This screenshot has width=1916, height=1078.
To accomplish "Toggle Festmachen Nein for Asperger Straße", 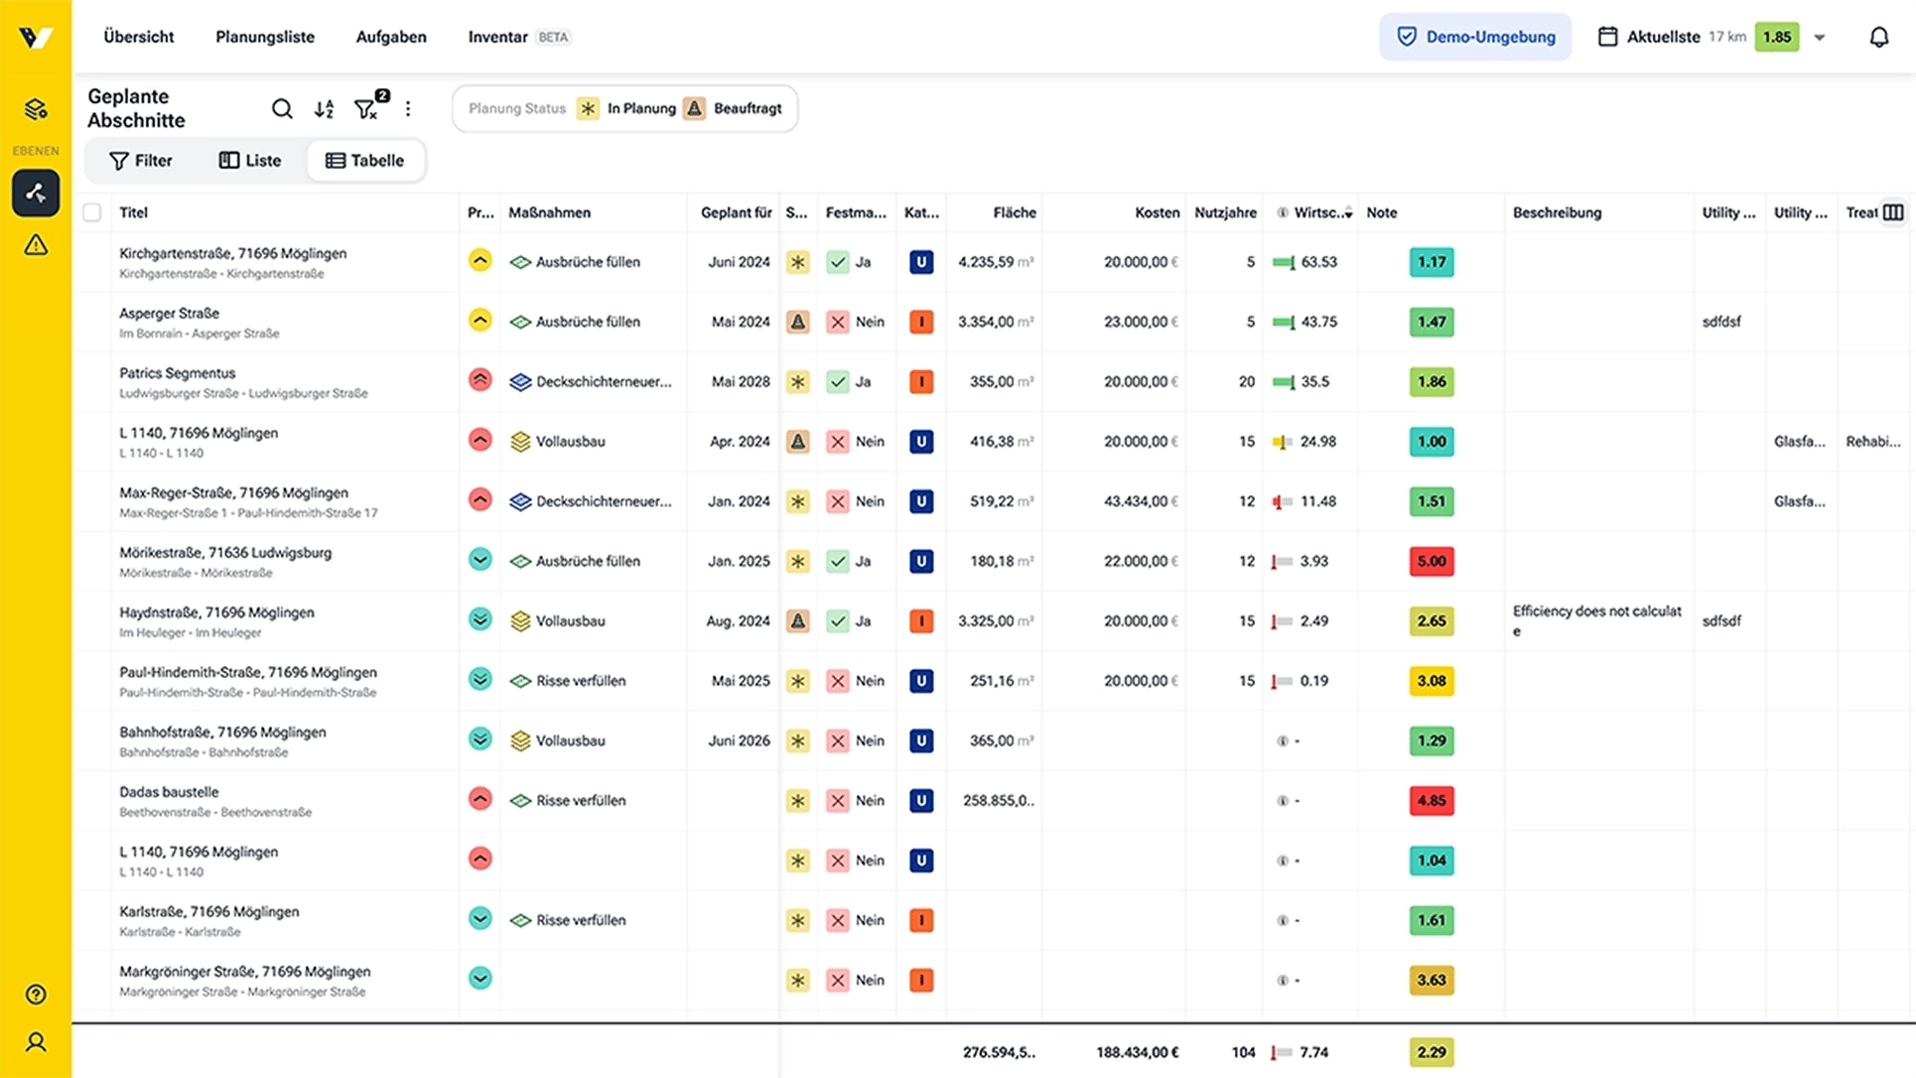I will (x=838, y=322).
